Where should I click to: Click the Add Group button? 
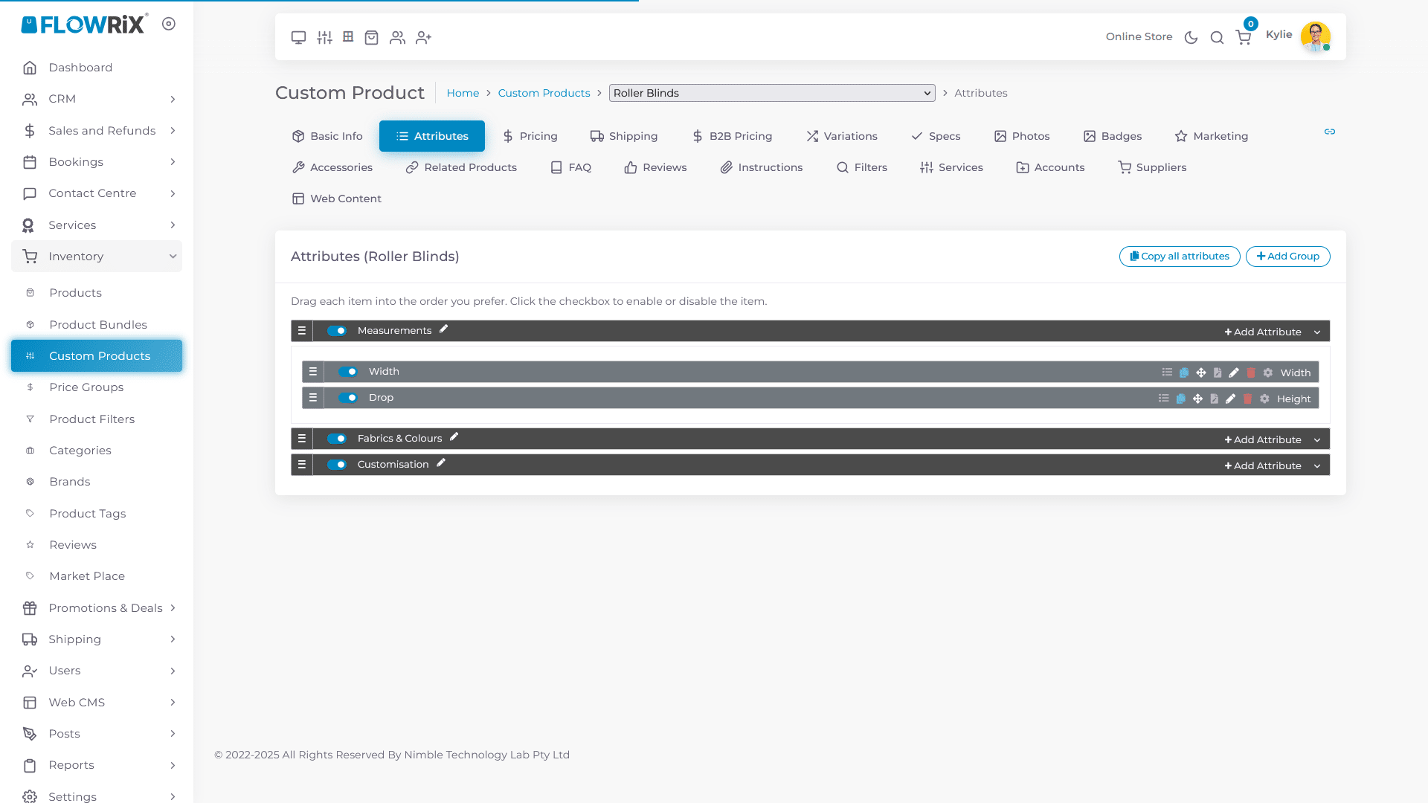click(1287, 257)
